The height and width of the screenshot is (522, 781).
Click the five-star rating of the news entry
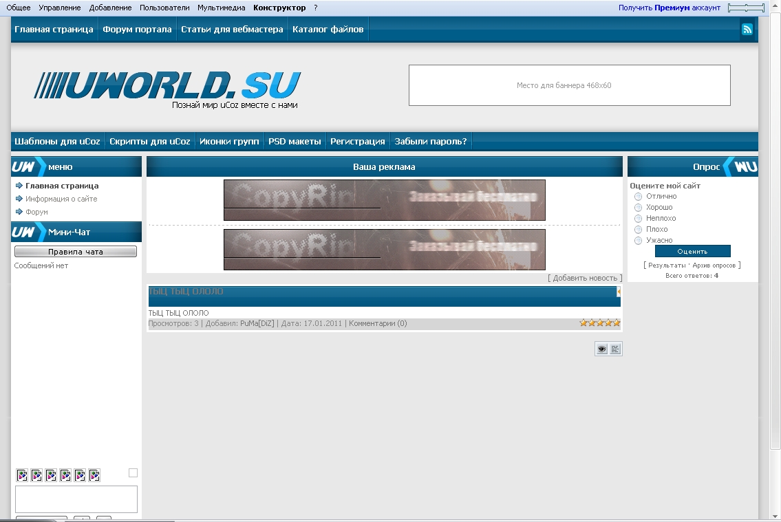pos(600,323)
